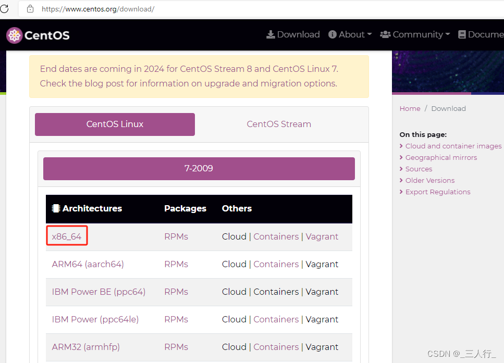Open the ARM64 (aarch64) link

click(88, 264)
